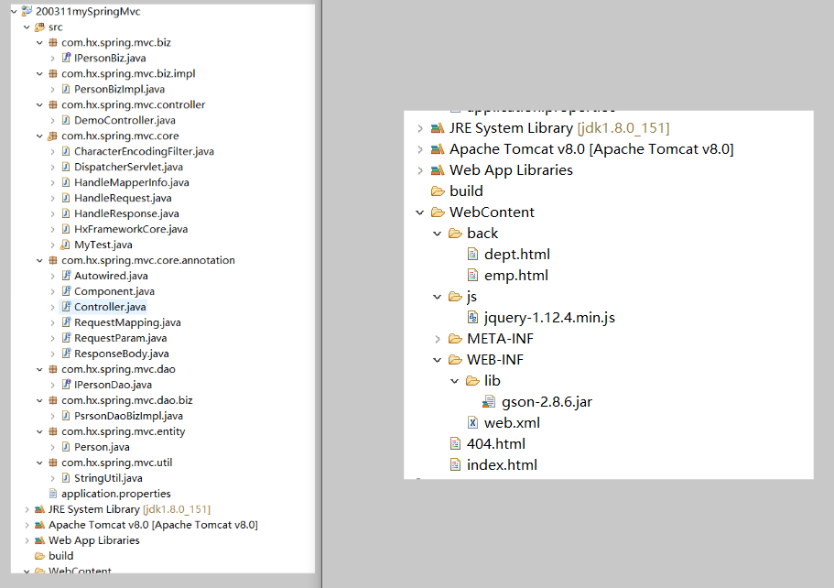The width and height of the screenshot is (834, 588).
Task: Click JRE System Library icon in left tree
Action: pos(40,509)
